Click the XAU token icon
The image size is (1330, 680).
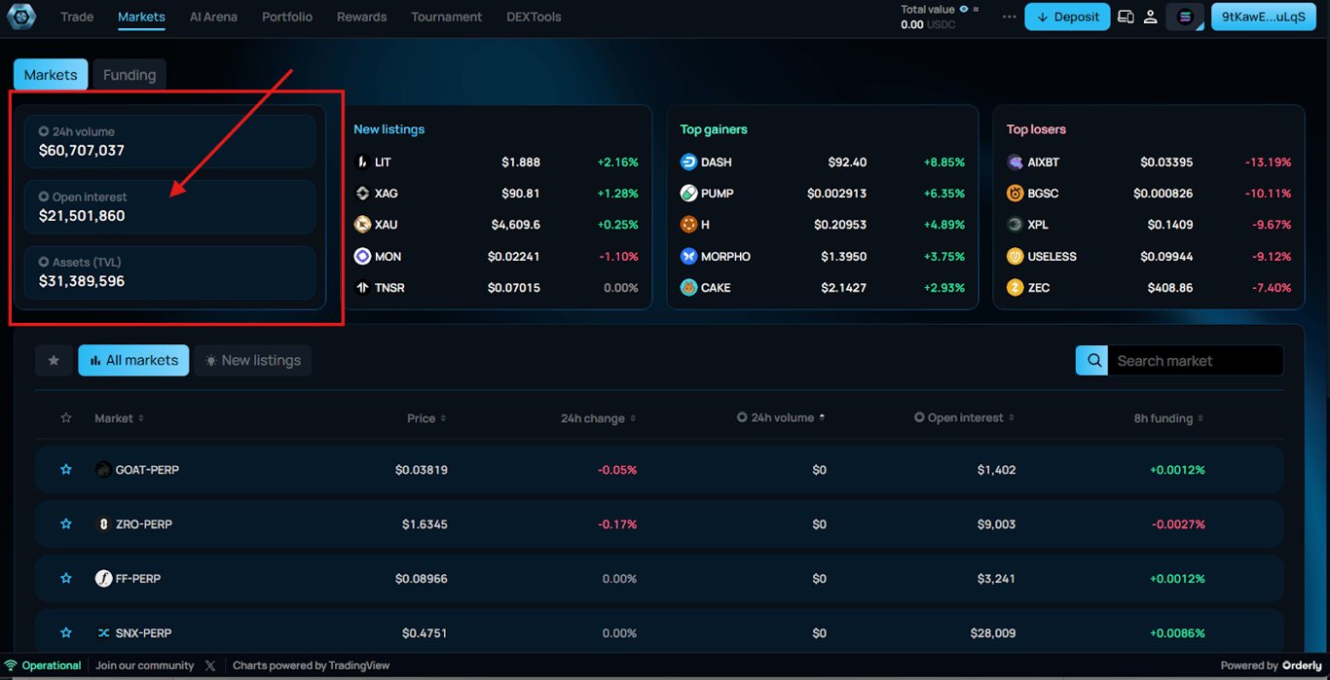point(362,225)
